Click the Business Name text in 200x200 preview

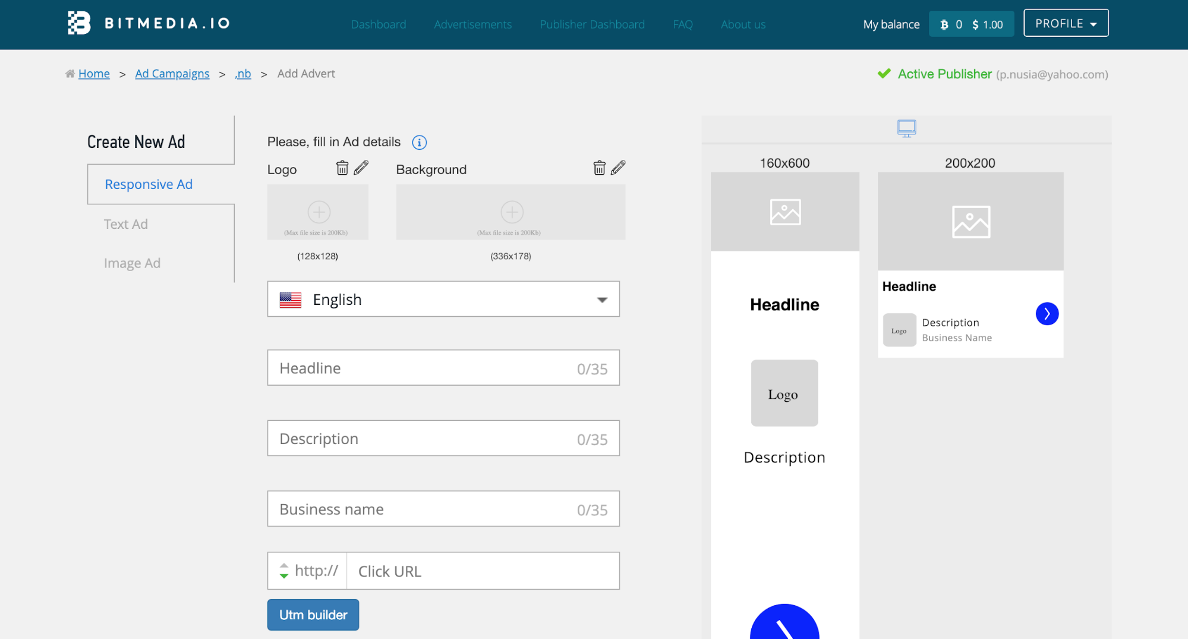[957, 338]
